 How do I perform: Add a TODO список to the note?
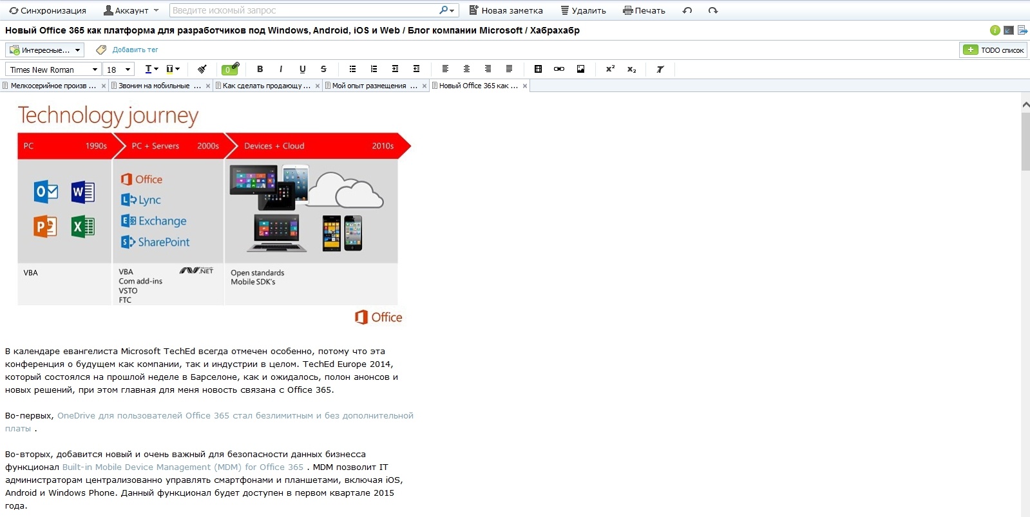point(993,50)
